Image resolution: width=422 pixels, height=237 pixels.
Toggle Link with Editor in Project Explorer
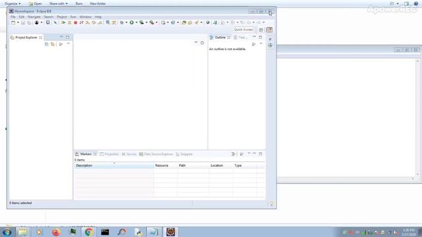coord(53,44)
